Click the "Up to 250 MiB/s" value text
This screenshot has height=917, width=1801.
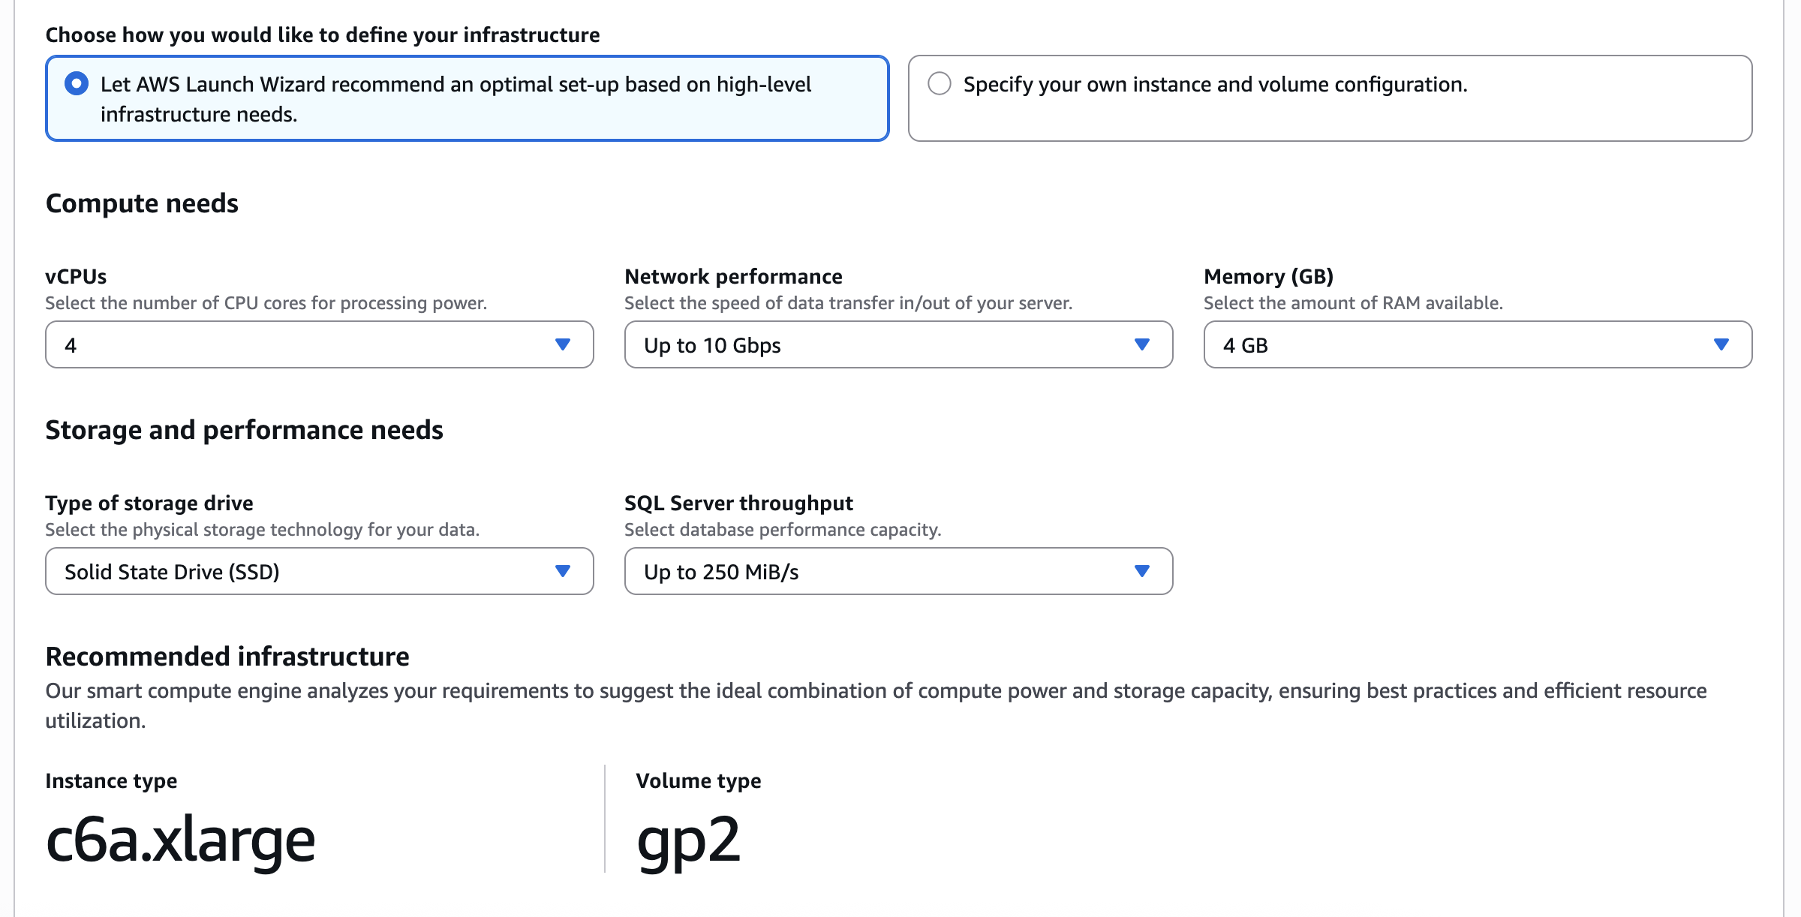click(x=722, y=571)
